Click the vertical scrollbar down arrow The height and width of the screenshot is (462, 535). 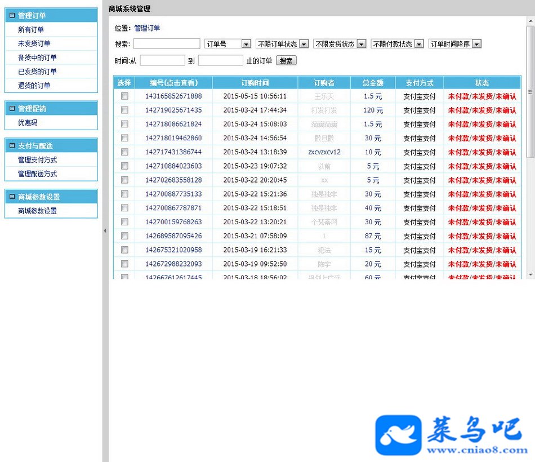pyautogui.click(x=530, y=274)
